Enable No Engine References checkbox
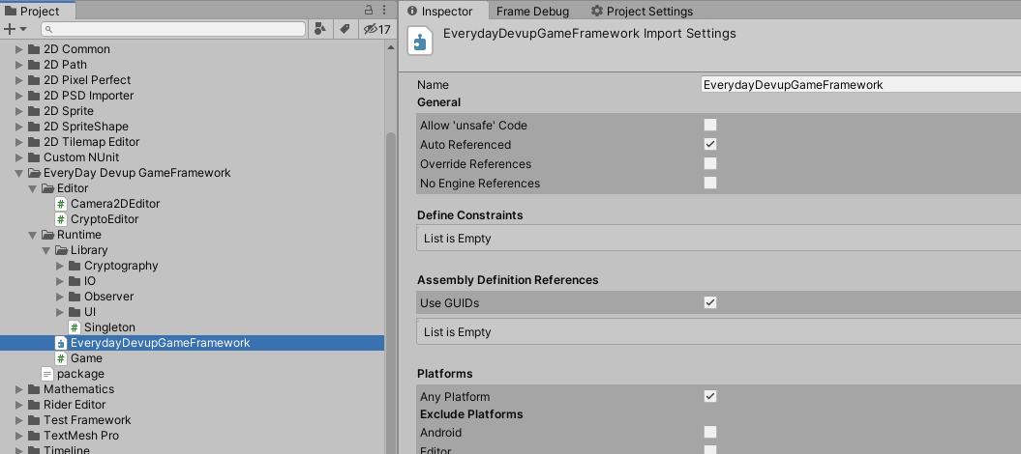Screen dimensions: 1021x454 [x=710, y=183]
